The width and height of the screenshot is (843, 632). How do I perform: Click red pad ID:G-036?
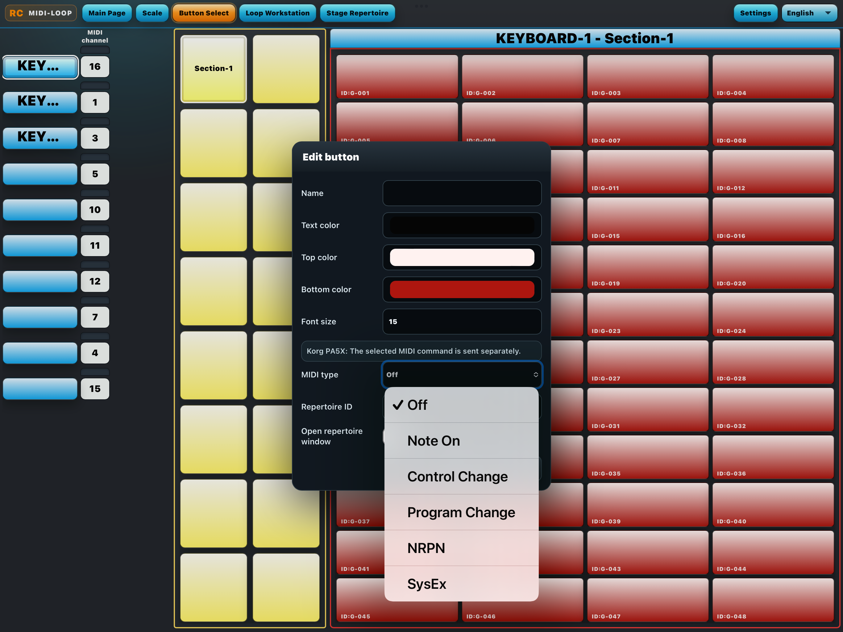773,457
